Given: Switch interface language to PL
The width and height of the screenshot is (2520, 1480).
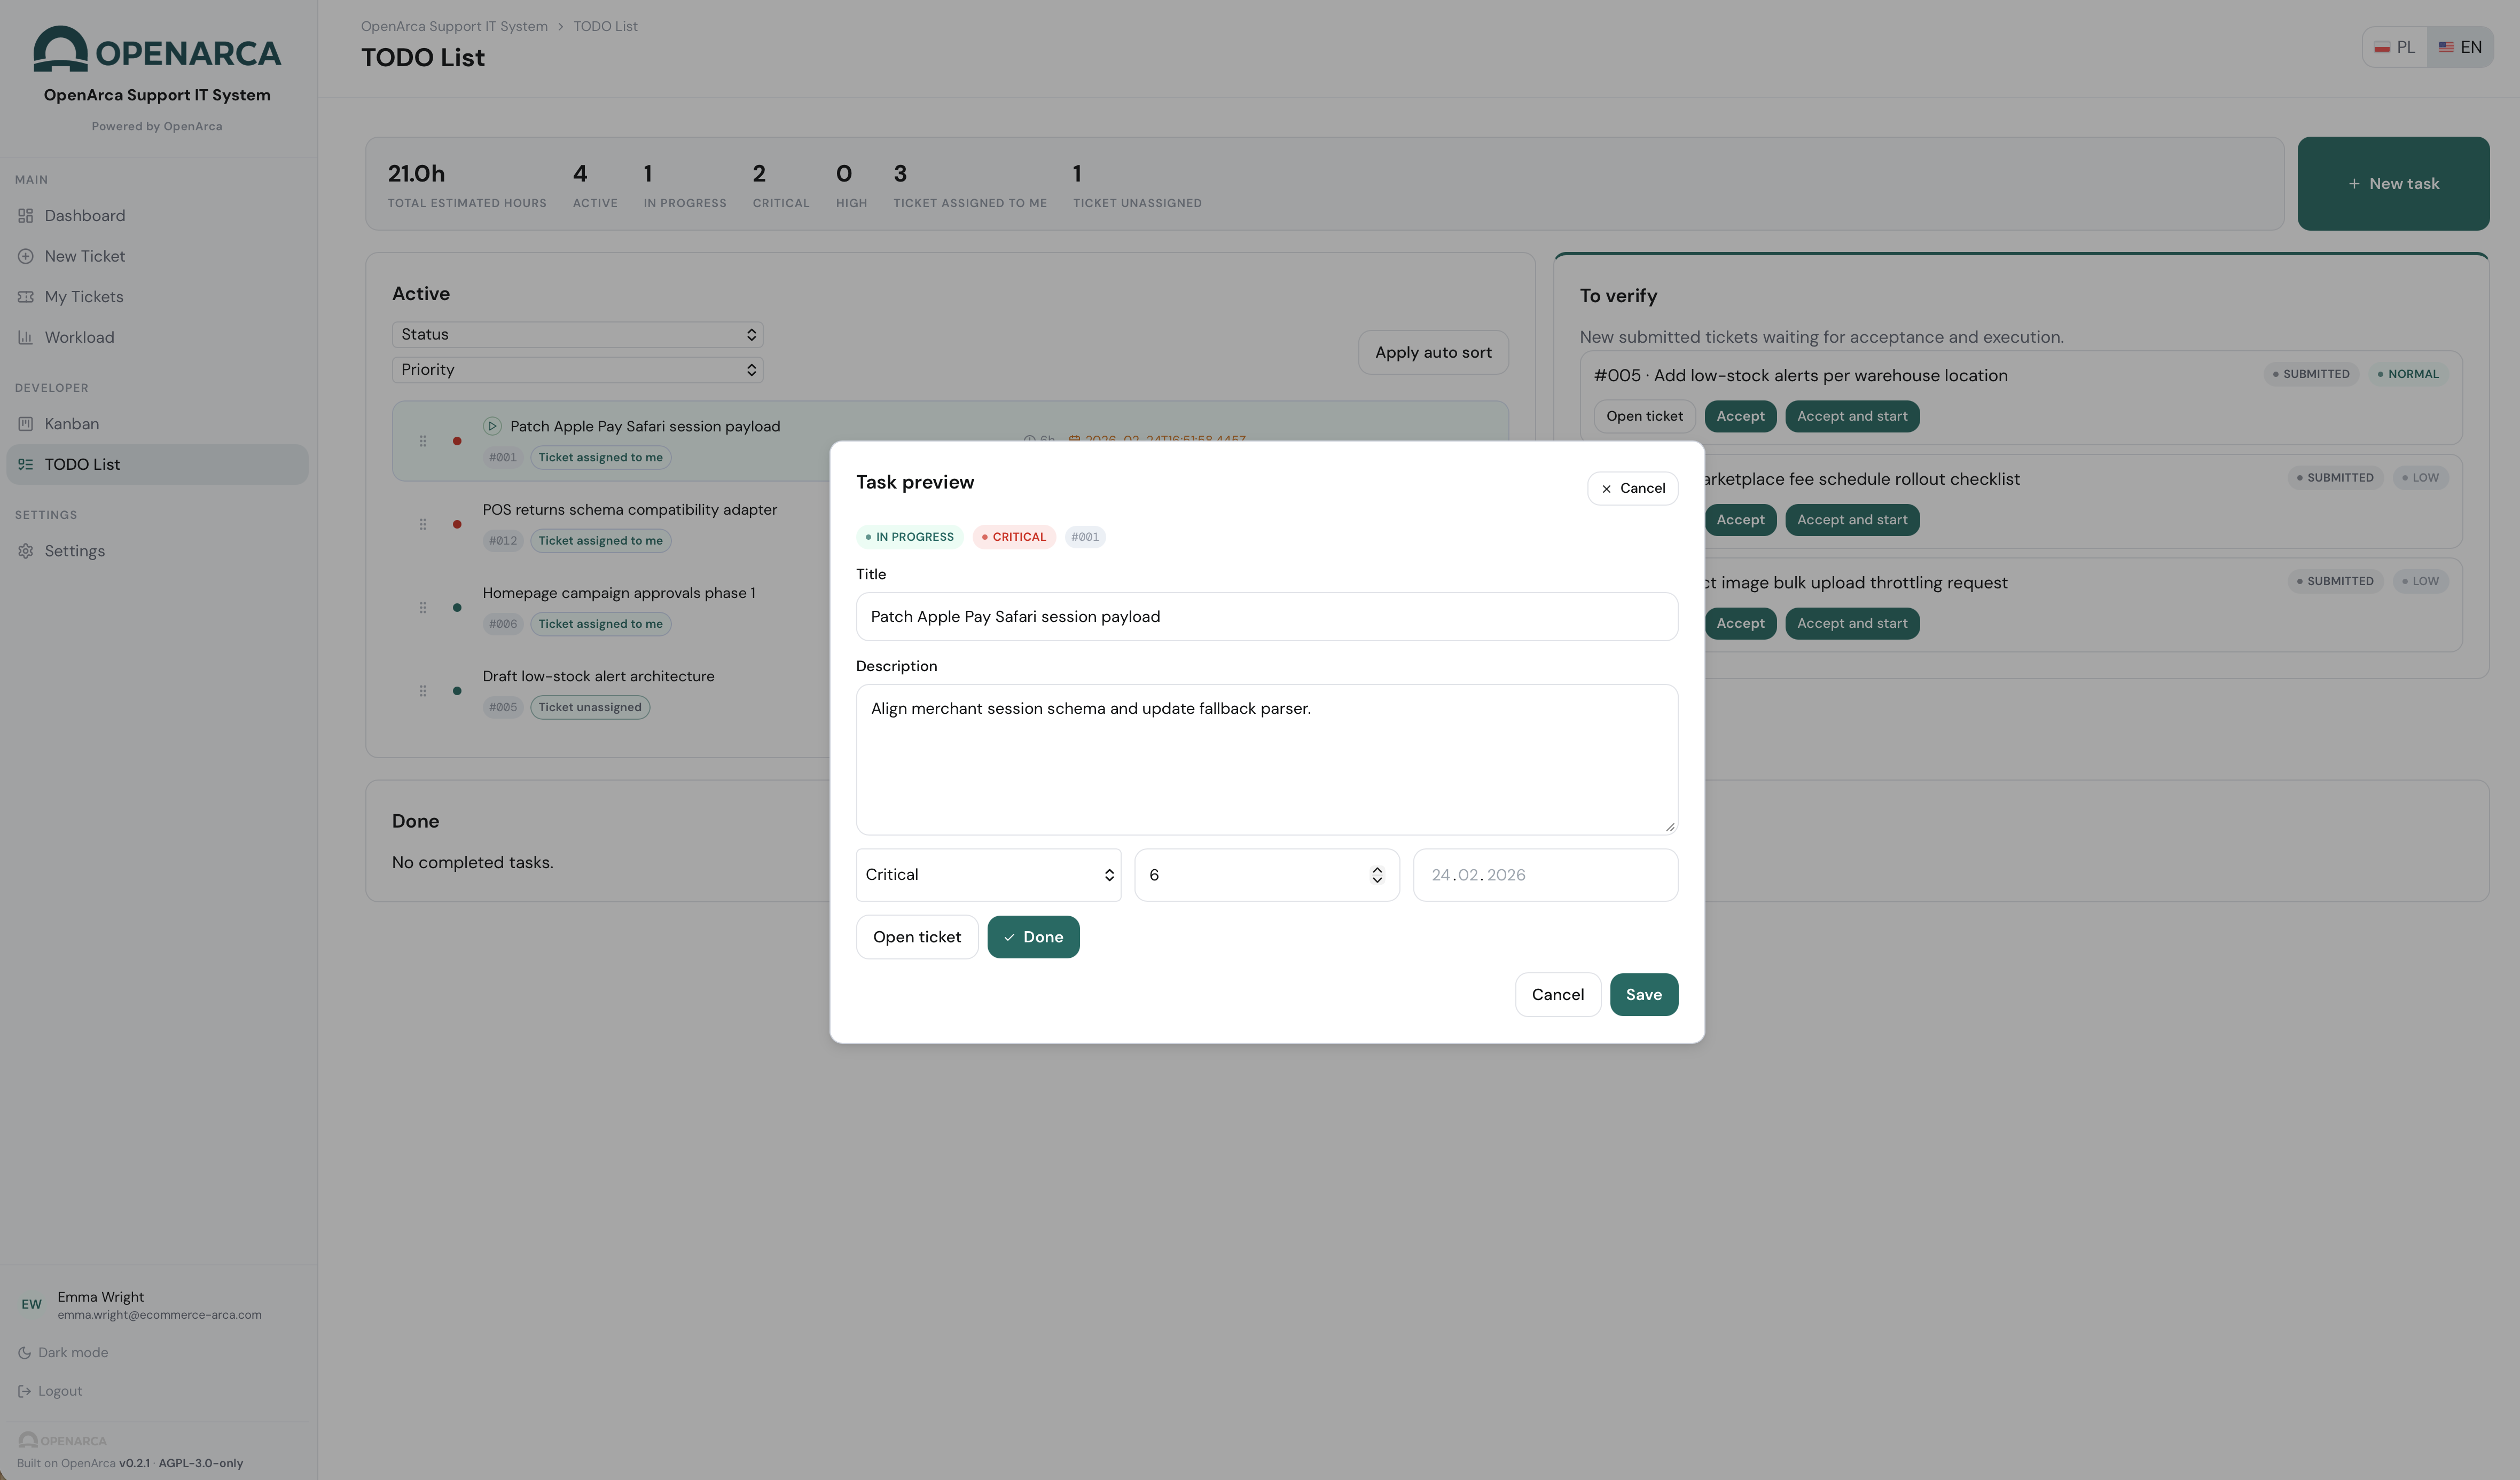Looking at the screenshot, I should point(2393,46).
